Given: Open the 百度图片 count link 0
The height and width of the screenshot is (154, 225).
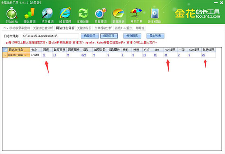Looking at the screenshot, I should click(68, 55).
